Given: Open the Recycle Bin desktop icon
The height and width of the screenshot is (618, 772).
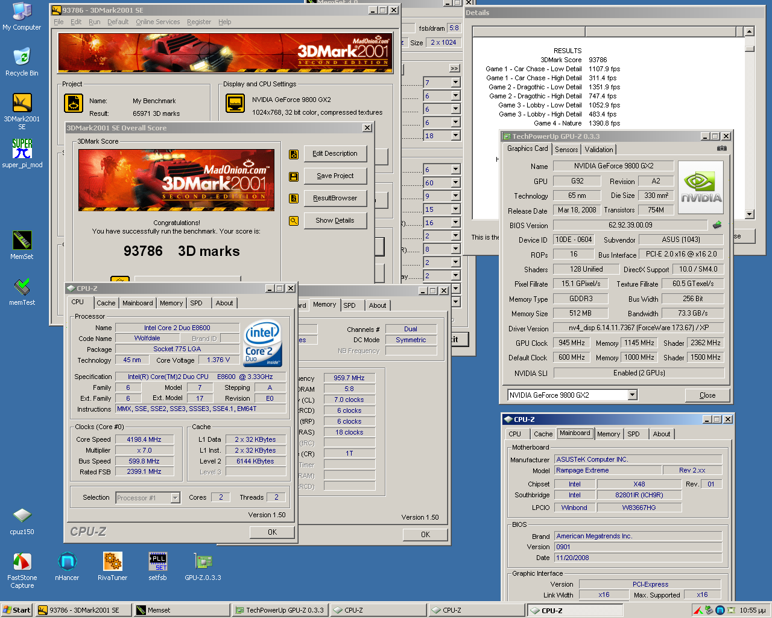Looking at the screenshot, I should tap(22, 58).
